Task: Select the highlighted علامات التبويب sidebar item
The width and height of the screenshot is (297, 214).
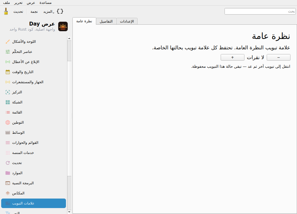Action: 34,203
